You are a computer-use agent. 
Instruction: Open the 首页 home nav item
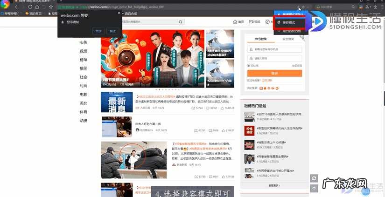(x=238, y=21)
